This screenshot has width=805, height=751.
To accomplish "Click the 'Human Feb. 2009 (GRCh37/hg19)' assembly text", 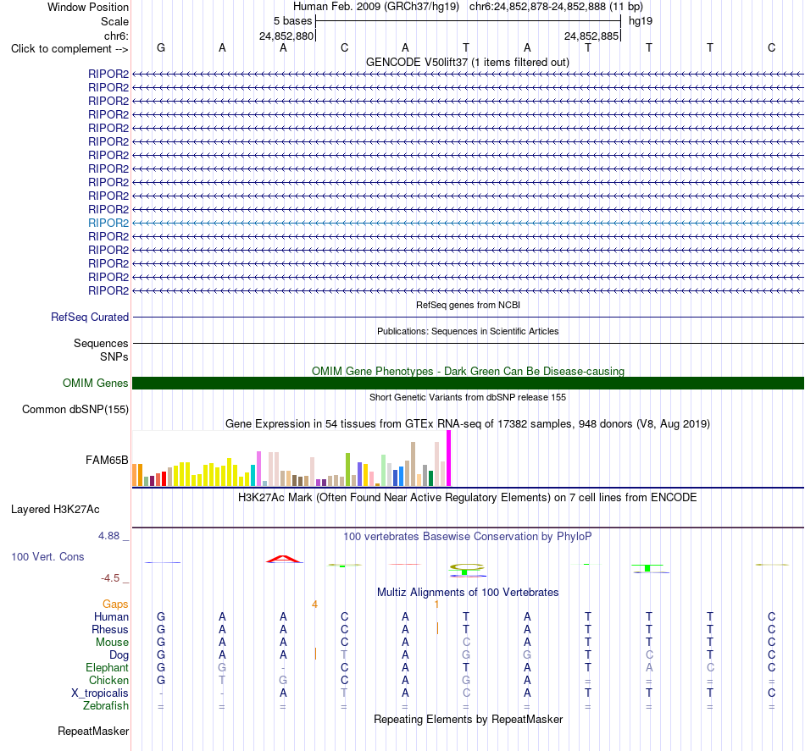I will pos(375,7).
